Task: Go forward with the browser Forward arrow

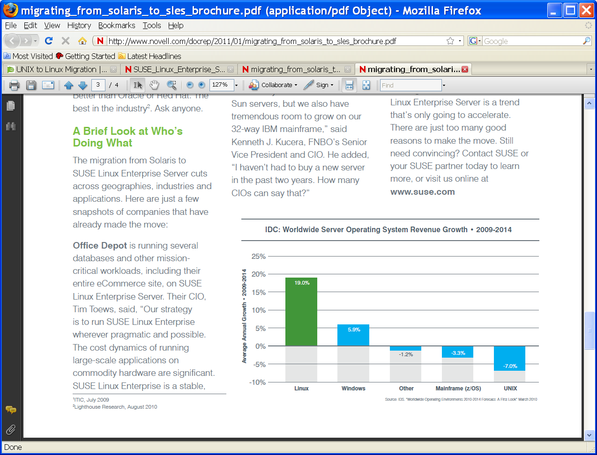Action: [x=26, y=41]
